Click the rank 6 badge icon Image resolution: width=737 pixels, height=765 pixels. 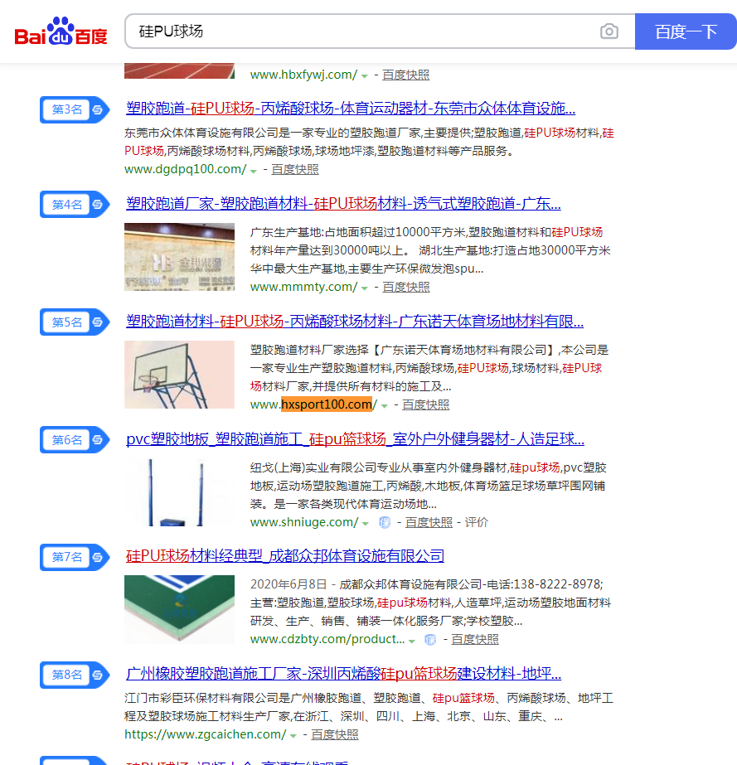[x=75, y=440]
